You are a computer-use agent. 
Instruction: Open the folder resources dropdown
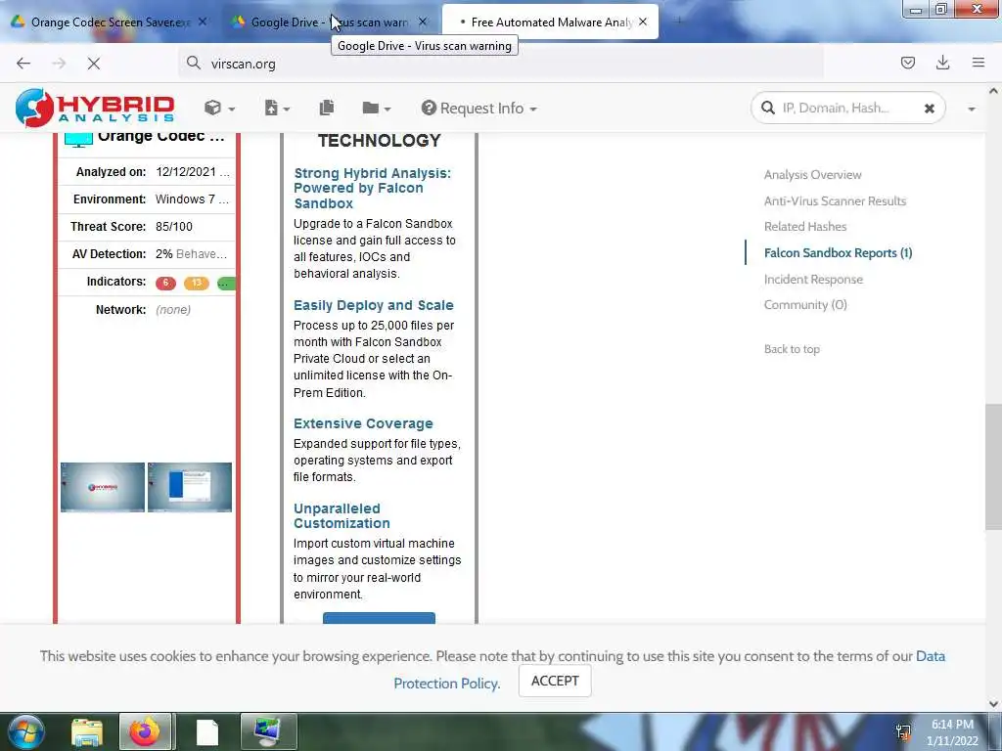point(376,108)
